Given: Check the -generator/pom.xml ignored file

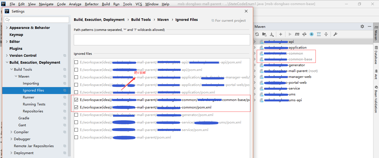Looking at the screenshot, I should 76,115.
